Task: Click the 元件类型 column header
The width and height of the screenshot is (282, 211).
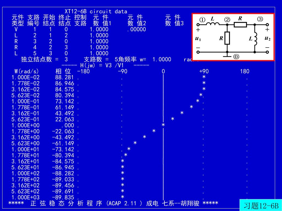Action: click(18, 20)
